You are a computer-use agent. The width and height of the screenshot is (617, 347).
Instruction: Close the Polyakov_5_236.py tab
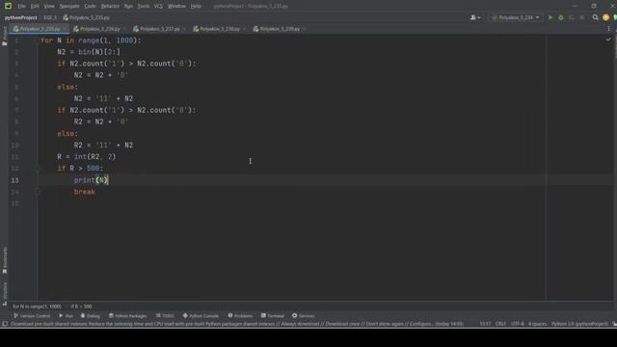click(x=124, y=29)
